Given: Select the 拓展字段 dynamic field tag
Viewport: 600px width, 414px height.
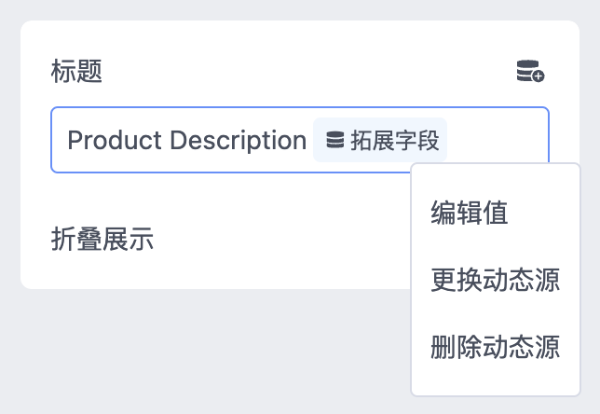Looking at the screenshot, I should coord(380,141).
